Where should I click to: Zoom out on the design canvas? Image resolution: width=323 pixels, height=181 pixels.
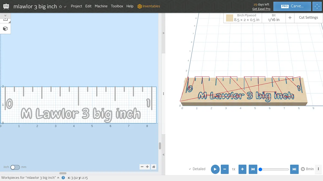pos(142,167)
